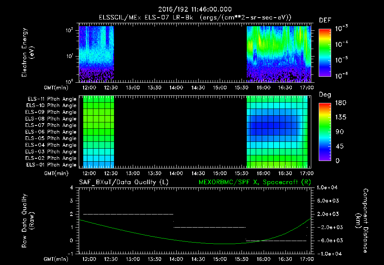Viewport: 384px width, 265px height.
Task: Click the Deg legend label
Action: coord(325,95)
